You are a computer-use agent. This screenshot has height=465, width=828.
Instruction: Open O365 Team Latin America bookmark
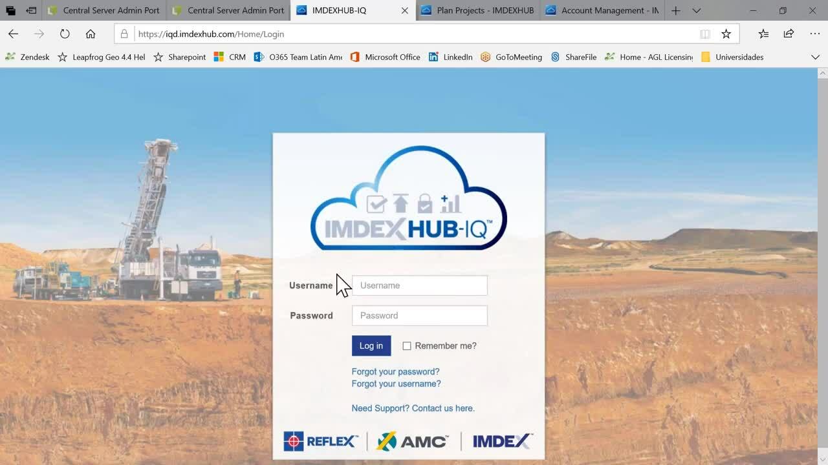298,57
